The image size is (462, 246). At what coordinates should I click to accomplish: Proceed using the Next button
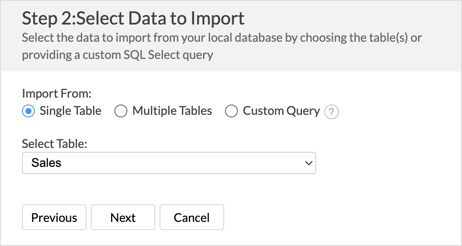(123, 217)
